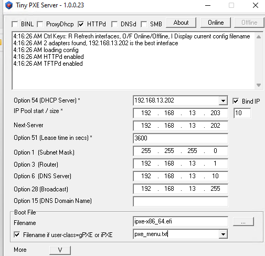Click last octet 255 of Broadcast address
The image size is (265, 256).
(215, 189)
